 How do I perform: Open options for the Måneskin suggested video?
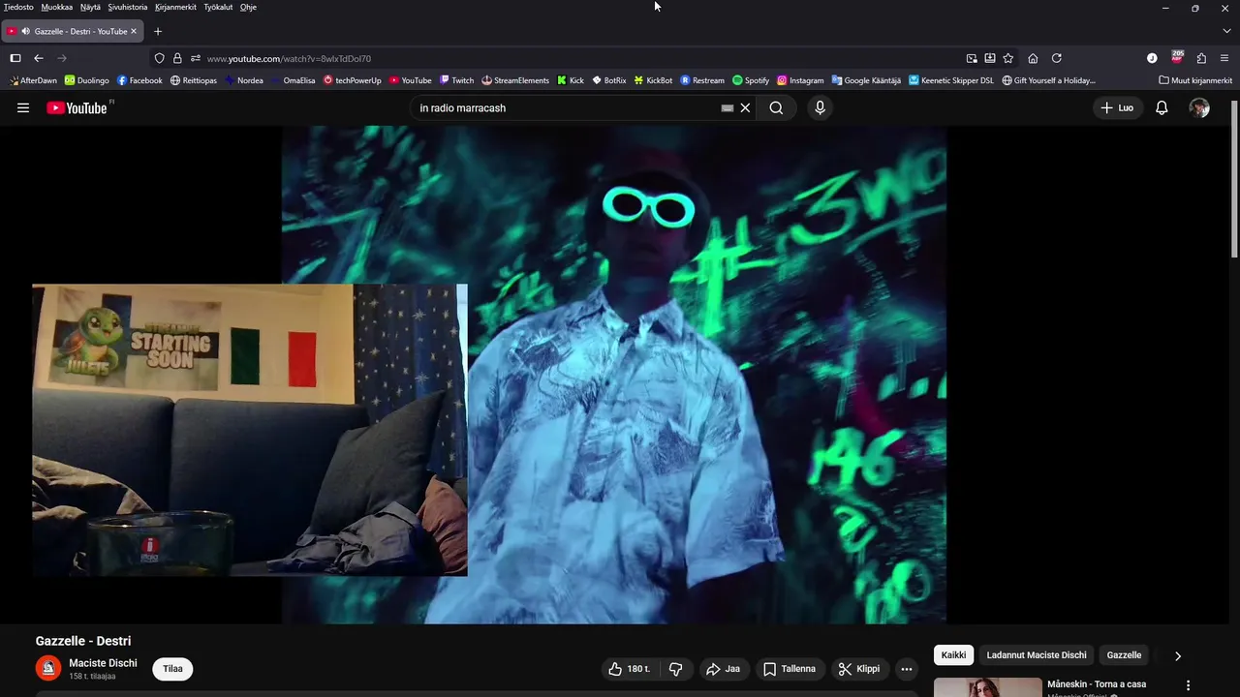pyautogui.click(x=1188, y=685)
